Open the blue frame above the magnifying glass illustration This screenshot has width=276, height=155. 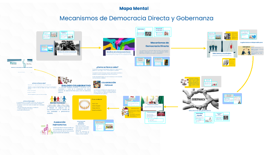(x=131, y=101)
